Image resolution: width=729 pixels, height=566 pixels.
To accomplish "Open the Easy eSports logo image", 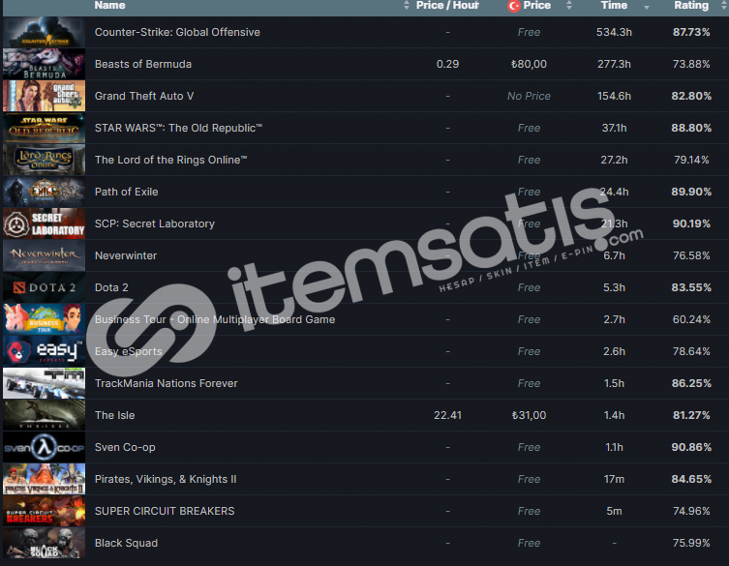I will coord(45,351).
